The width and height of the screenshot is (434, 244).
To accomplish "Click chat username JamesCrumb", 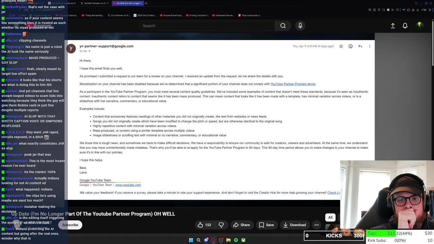I will tap(15, 69).
